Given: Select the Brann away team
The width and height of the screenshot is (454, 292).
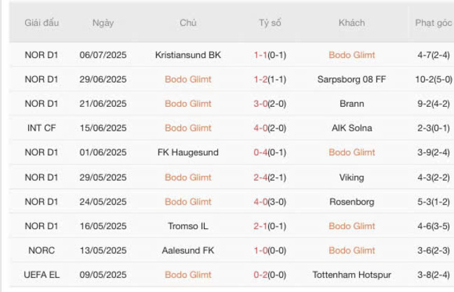Looking at the screenshot, I should tap(351, 104).
